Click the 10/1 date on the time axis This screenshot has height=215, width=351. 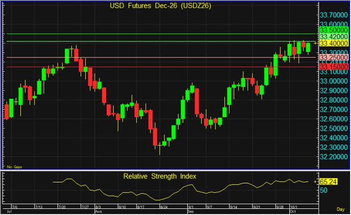coord(294,207)
